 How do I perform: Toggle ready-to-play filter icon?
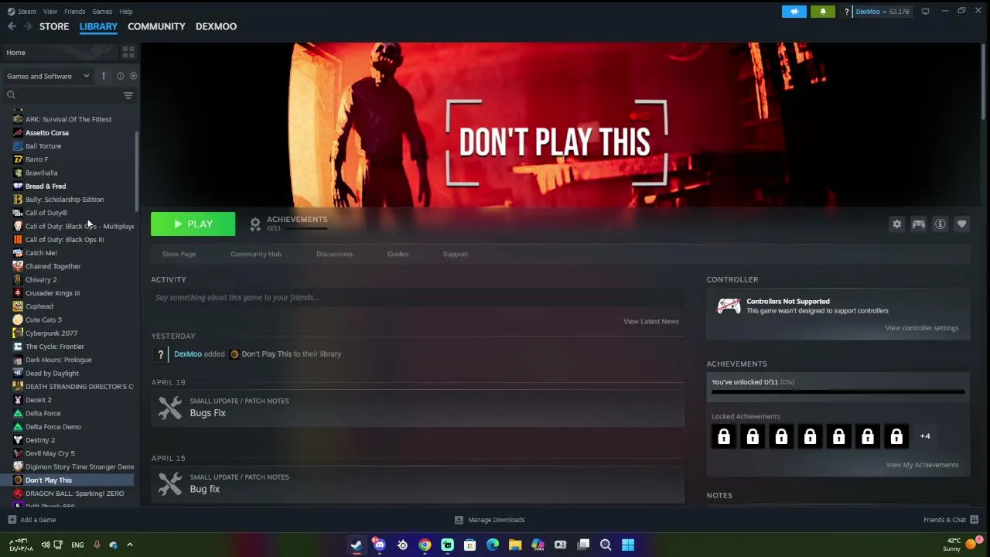click(133, 76)
